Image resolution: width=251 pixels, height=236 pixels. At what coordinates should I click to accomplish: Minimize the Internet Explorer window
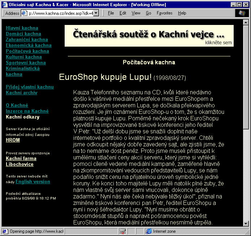pos(233,4)
